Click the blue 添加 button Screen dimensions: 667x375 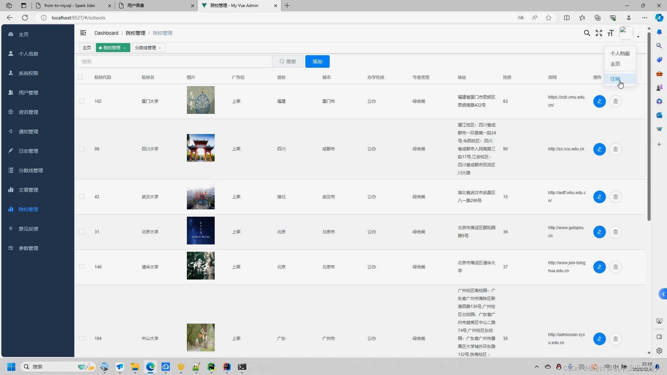[x=317, y=61]
